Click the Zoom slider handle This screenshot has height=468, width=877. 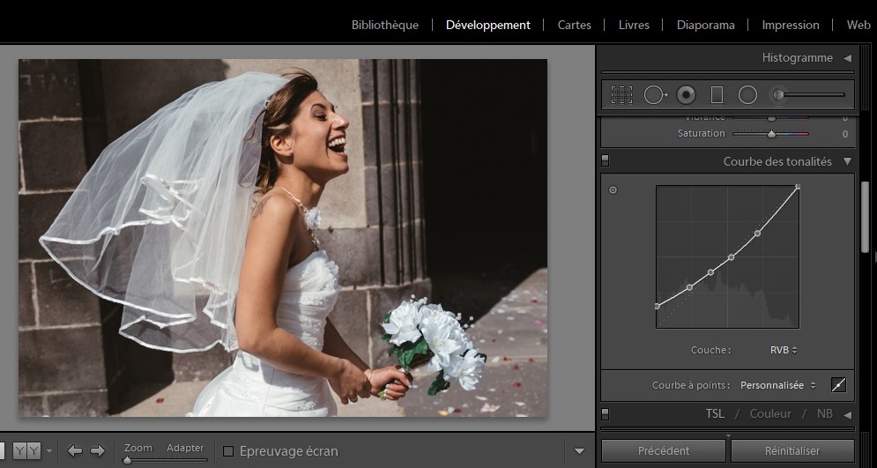[128, 460]
